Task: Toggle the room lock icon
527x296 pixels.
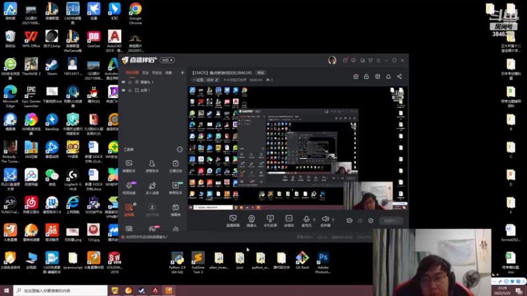Action: [x=366, y=76]
